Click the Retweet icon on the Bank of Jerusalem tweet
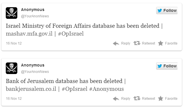 click(x=137, y=98)
